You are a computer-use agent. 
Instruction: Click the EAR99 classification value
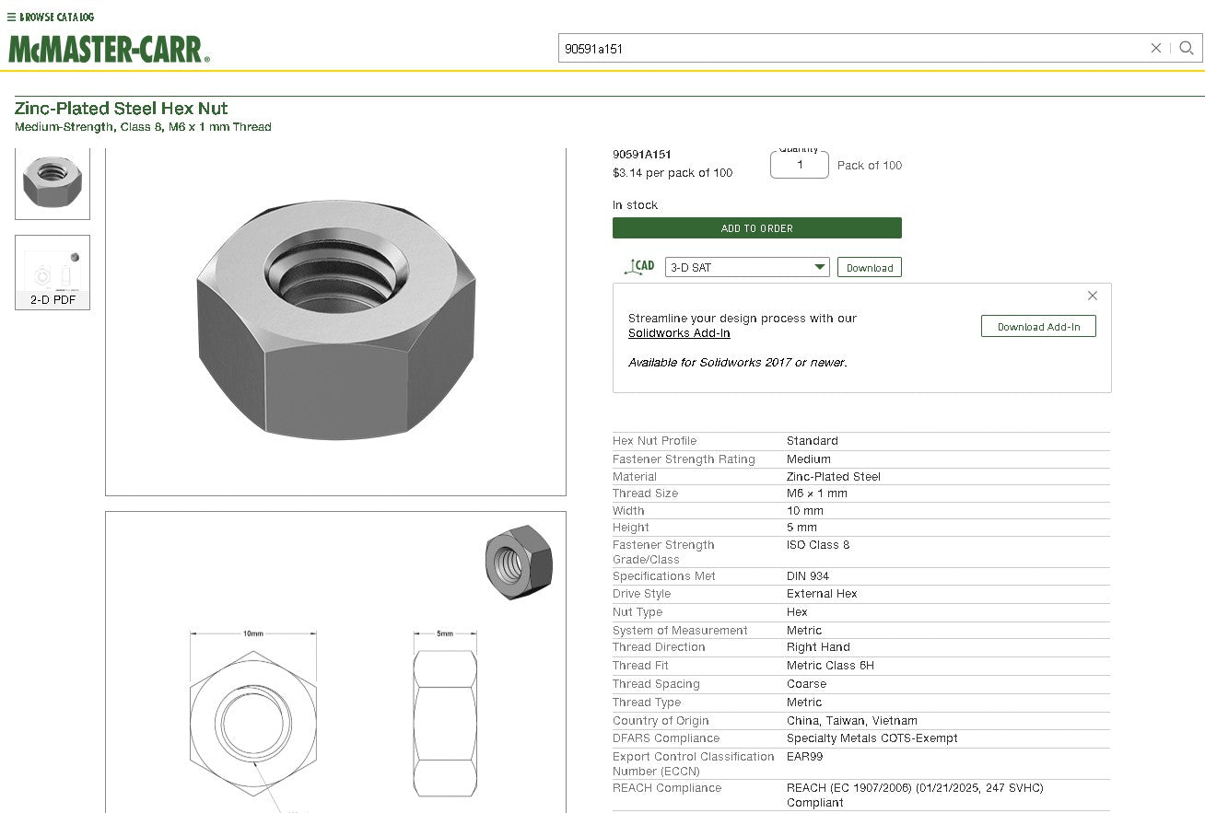(805, 757)
